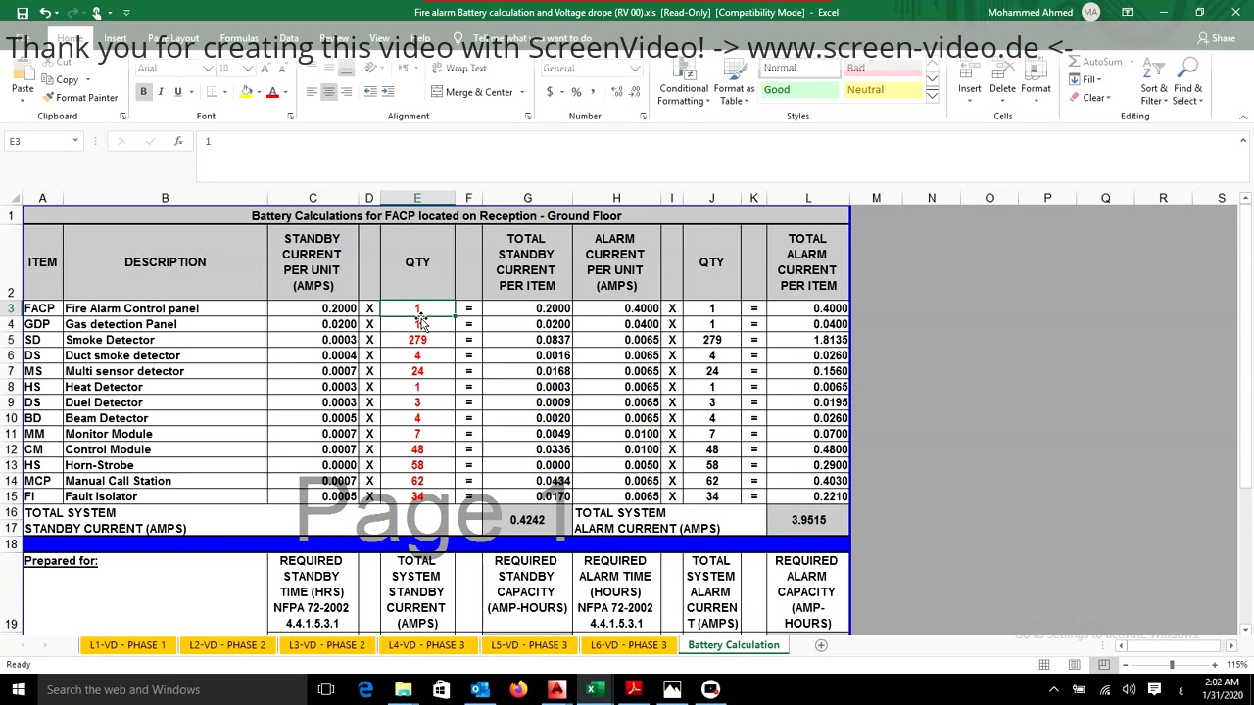Open File Explorer from the taskbar

[403, 689]
